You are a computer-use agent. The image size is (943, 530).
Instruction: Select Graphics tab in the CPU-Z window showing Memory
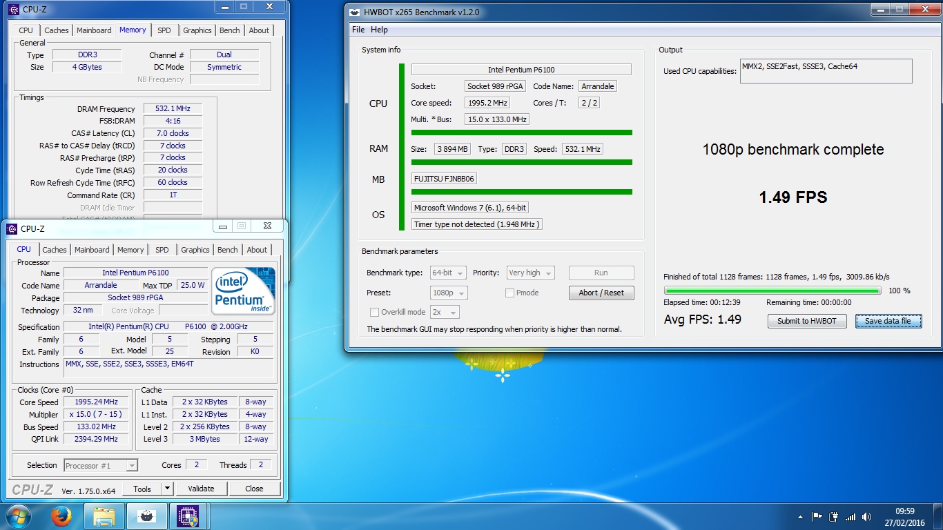click(x=197, y=30)
